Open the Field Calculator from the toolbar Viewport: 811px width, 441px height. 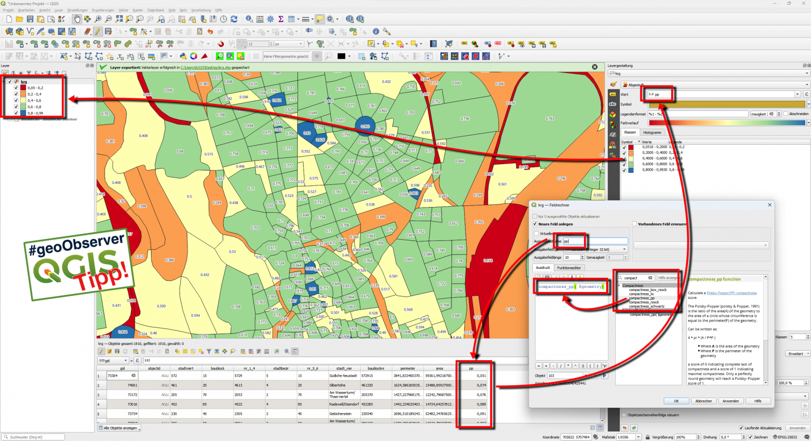coord(259,20)
